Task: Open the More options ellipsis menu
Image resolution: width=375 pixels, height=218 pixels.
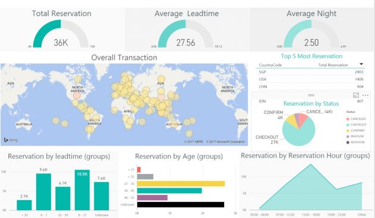Action: point(365,95)
